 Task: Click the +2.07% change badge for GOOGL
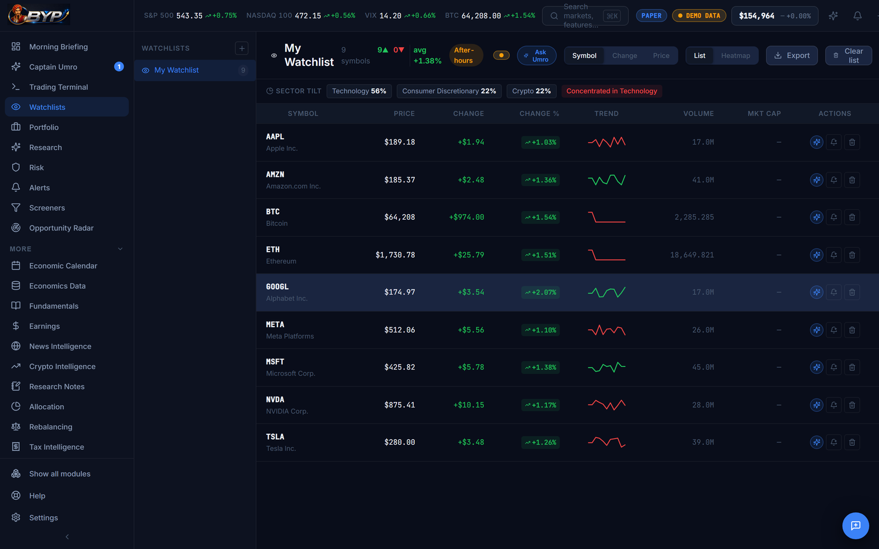[541, 292]
